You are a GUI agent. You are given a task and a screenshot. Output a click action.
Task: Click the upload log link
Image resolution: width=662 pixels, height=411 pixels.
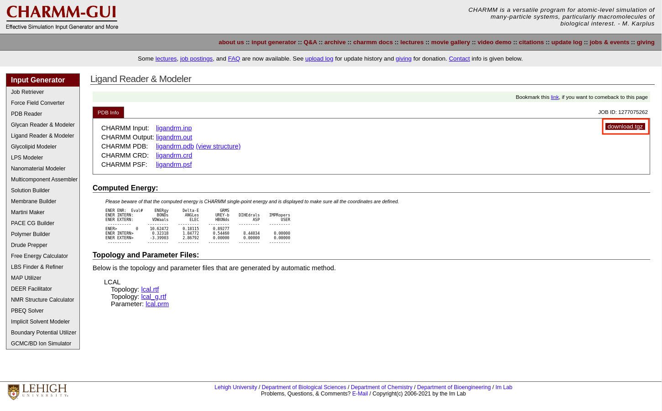click(319, 59)
